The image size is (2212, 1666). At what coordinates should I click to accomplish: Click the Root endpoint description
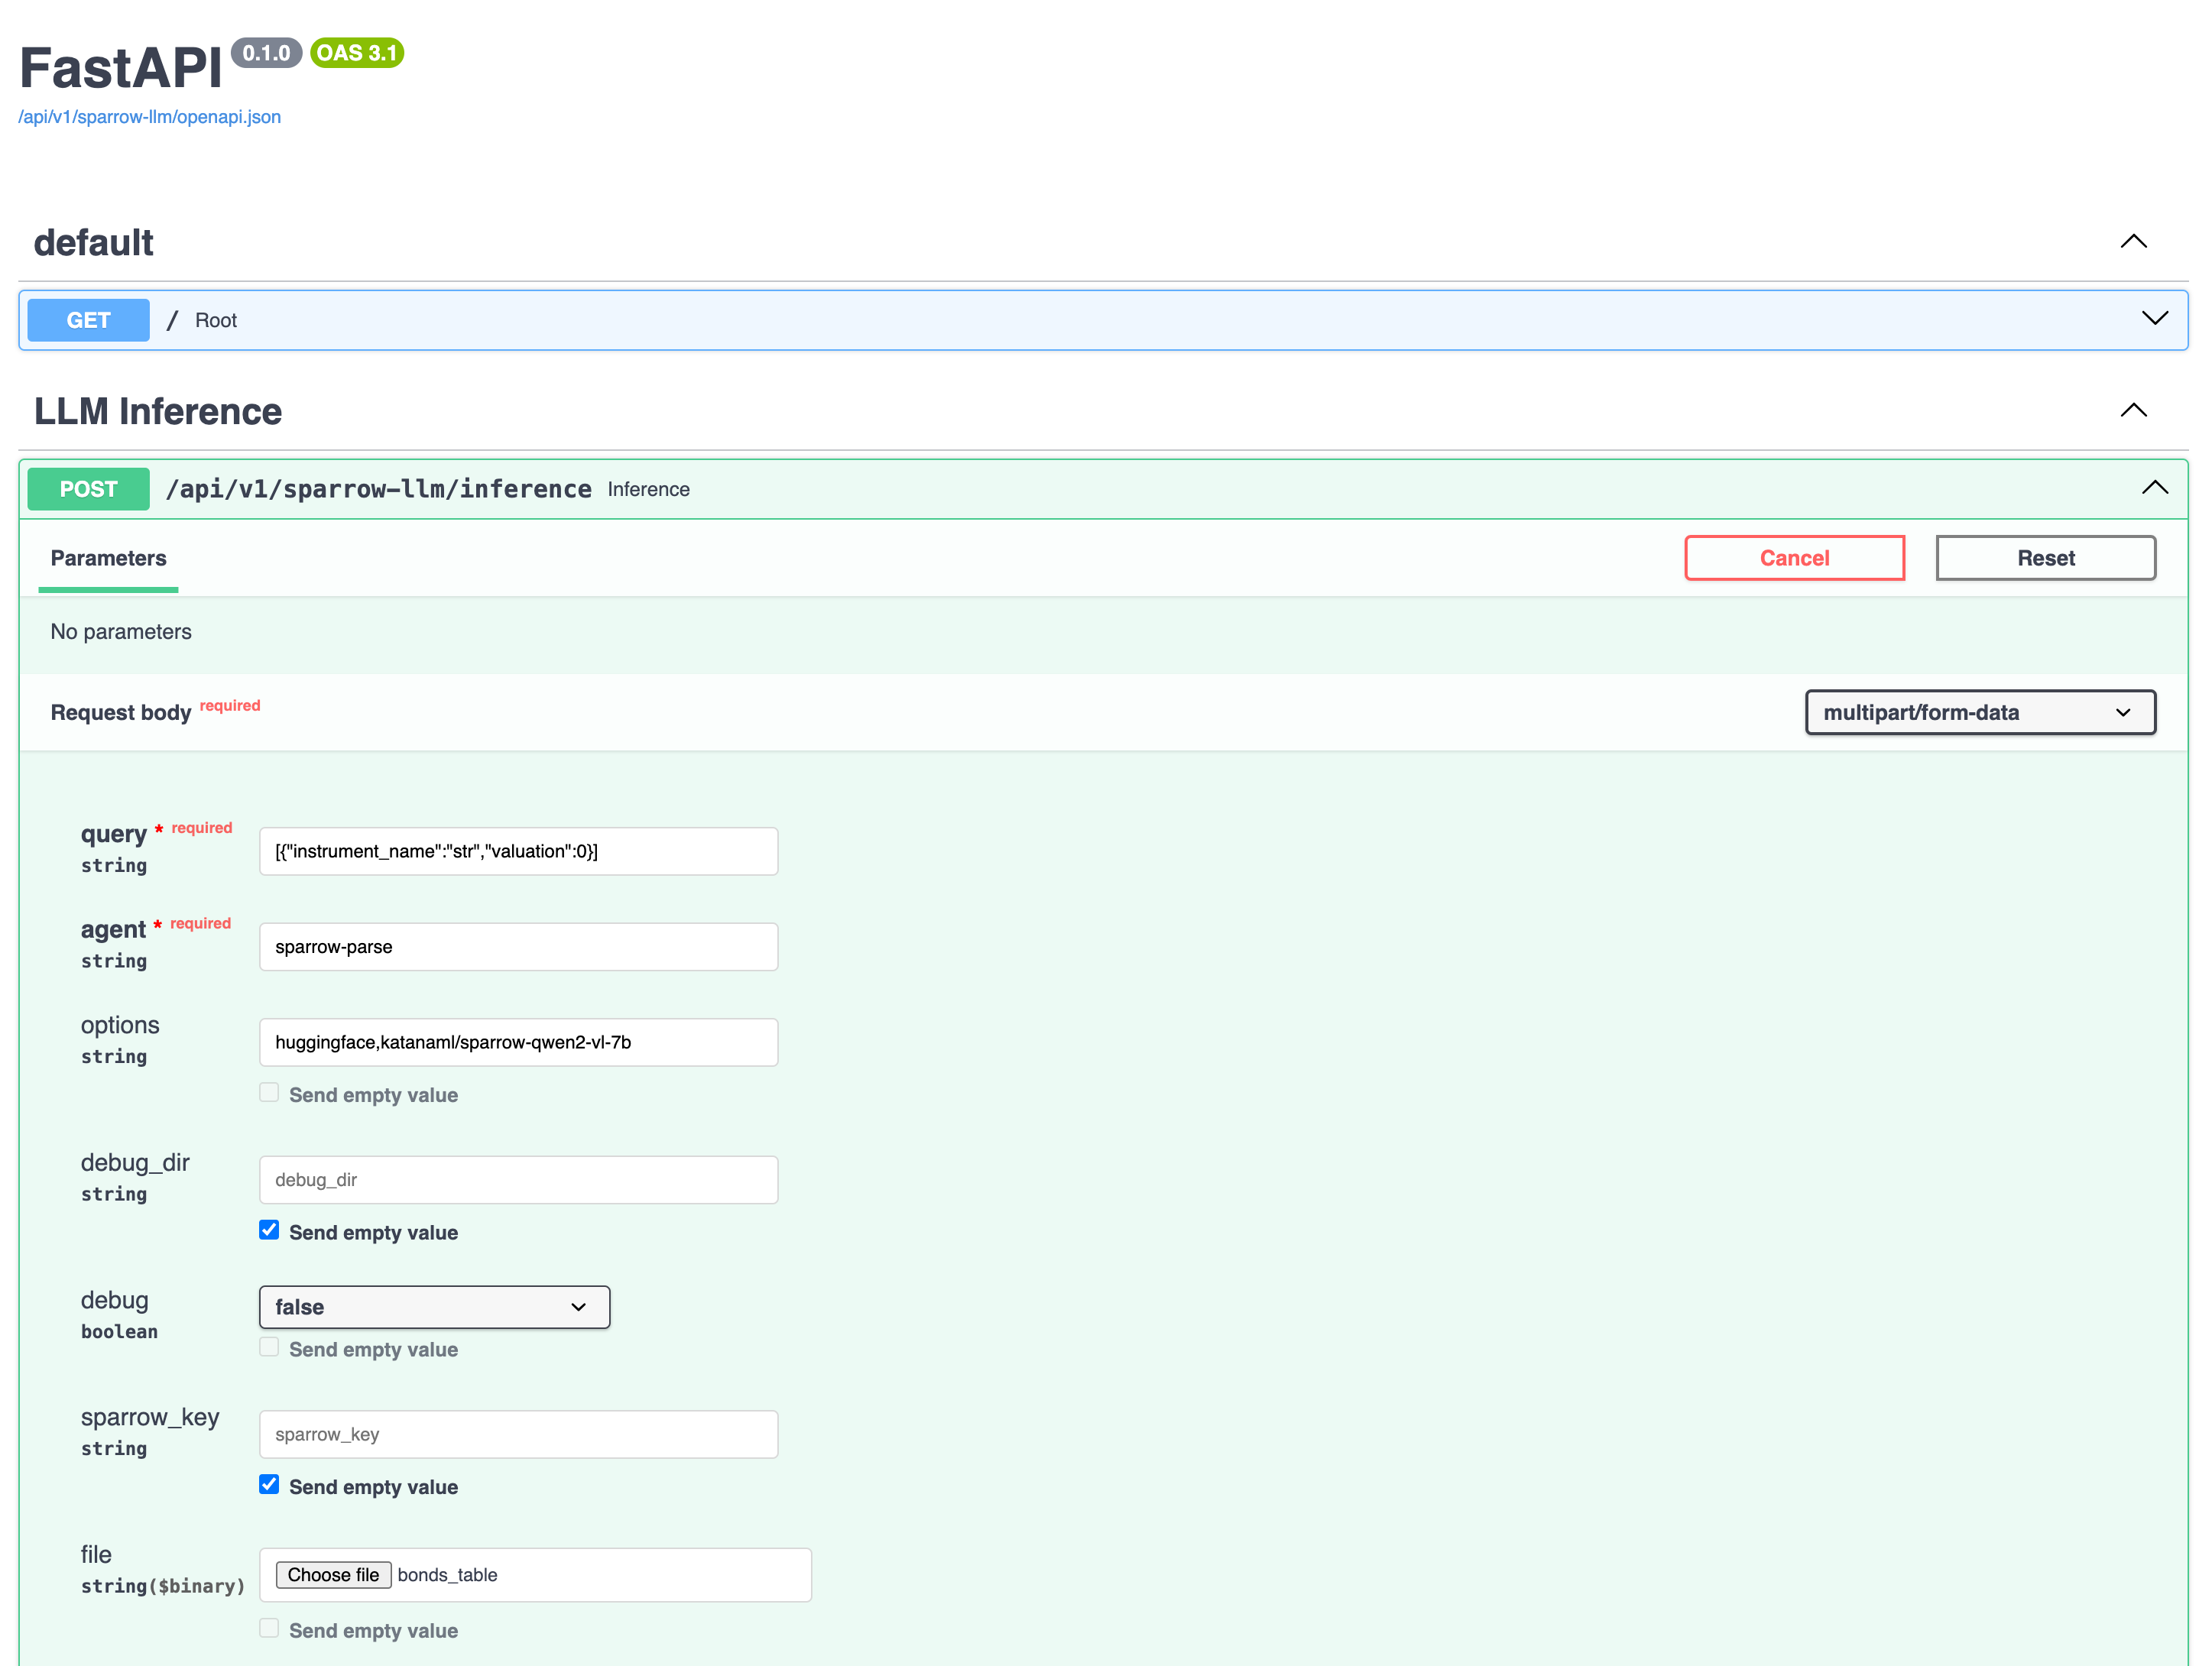pos(216,320)
